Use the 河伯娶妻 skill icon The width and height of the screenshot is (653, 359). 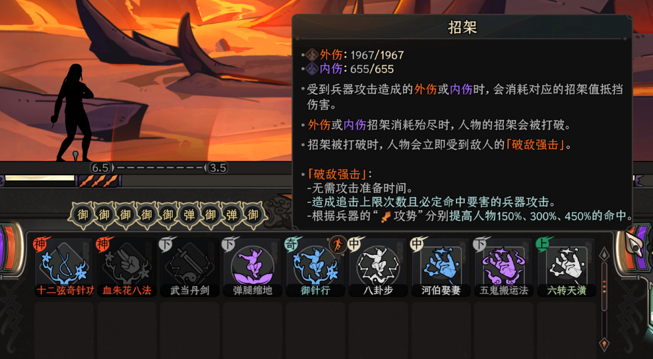441,266
